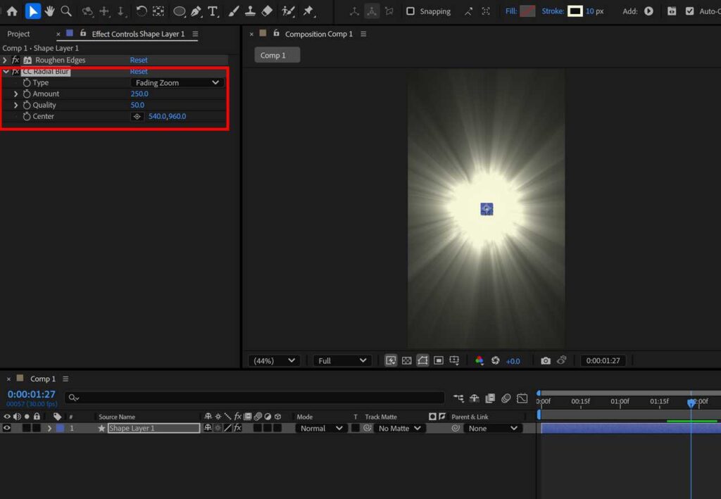Click the Frame Blending enable icon in timeline
The width and height of the screenshot is (721, 499).
click(490, 398)
